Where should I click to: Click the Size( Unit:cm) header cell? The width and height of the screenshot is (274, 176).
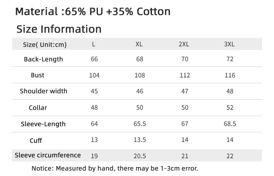pos(45,45)
